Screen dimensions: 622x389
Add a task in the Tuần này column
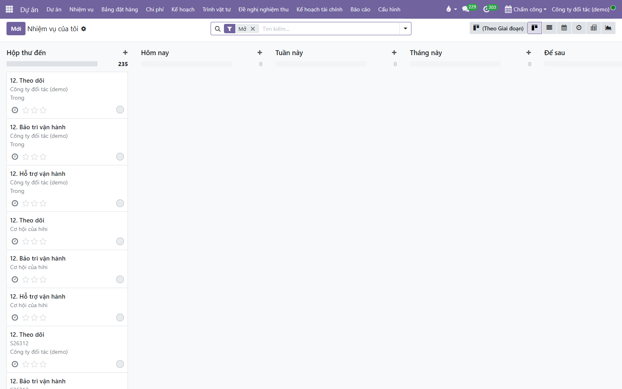[394, 53]
